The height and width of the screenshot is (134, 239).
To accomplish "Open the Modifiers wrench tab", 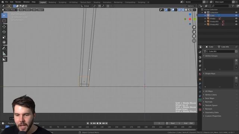I will click(x=200, y=83).
